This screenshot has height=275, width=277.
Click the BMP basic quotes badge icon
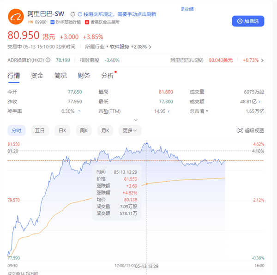click(x=52, y=22)
